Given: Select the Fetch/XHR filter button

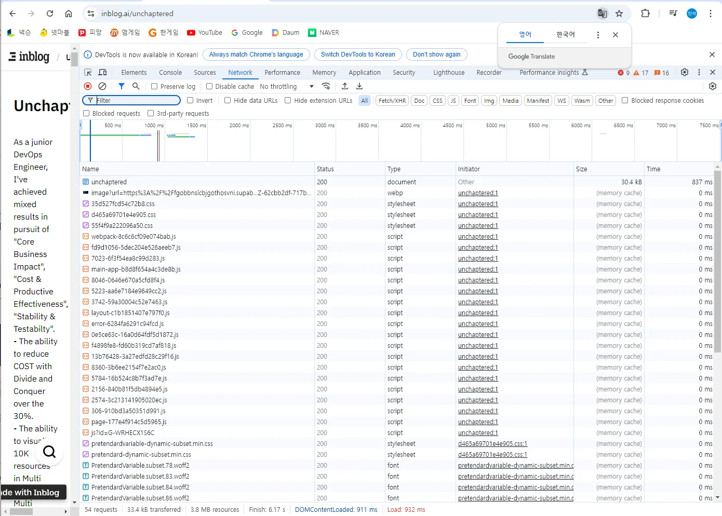Looking at the screenshot, I should (392, 101).
